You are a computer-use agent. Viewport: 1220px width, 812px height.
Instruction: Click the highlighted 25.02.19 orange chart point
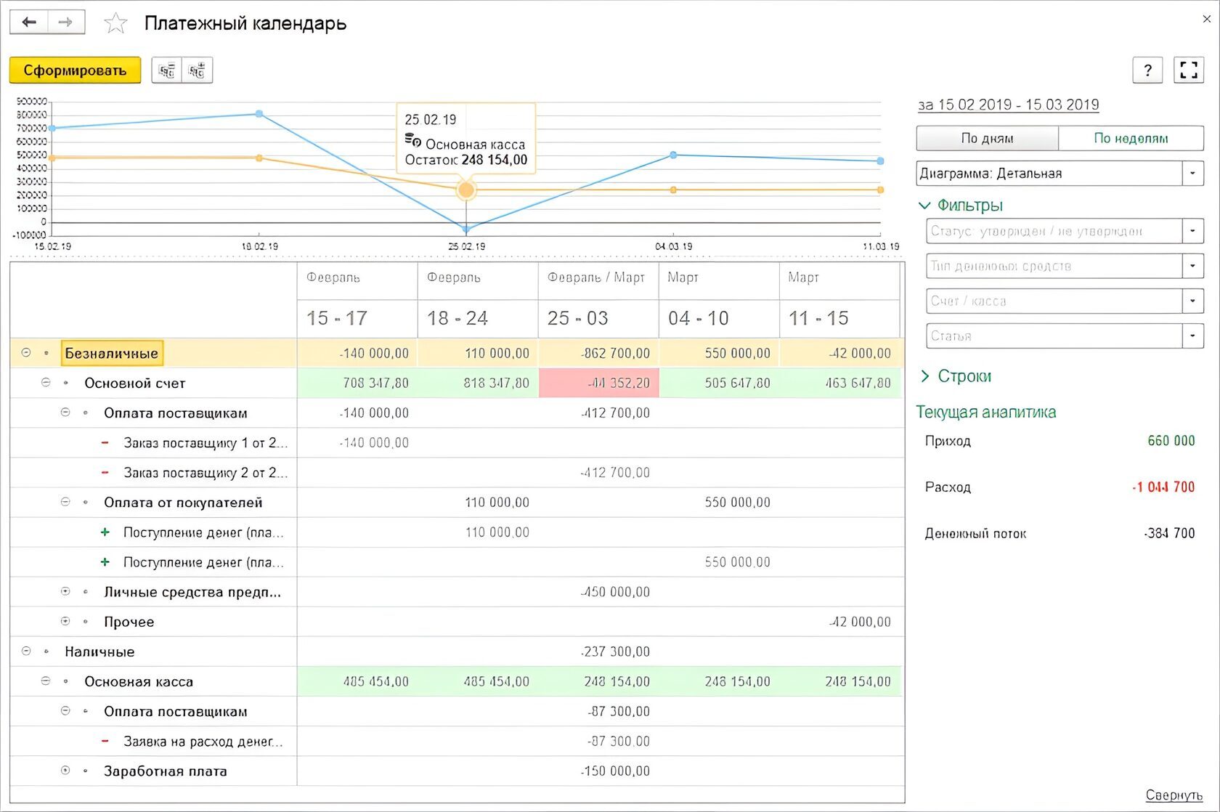466,190
